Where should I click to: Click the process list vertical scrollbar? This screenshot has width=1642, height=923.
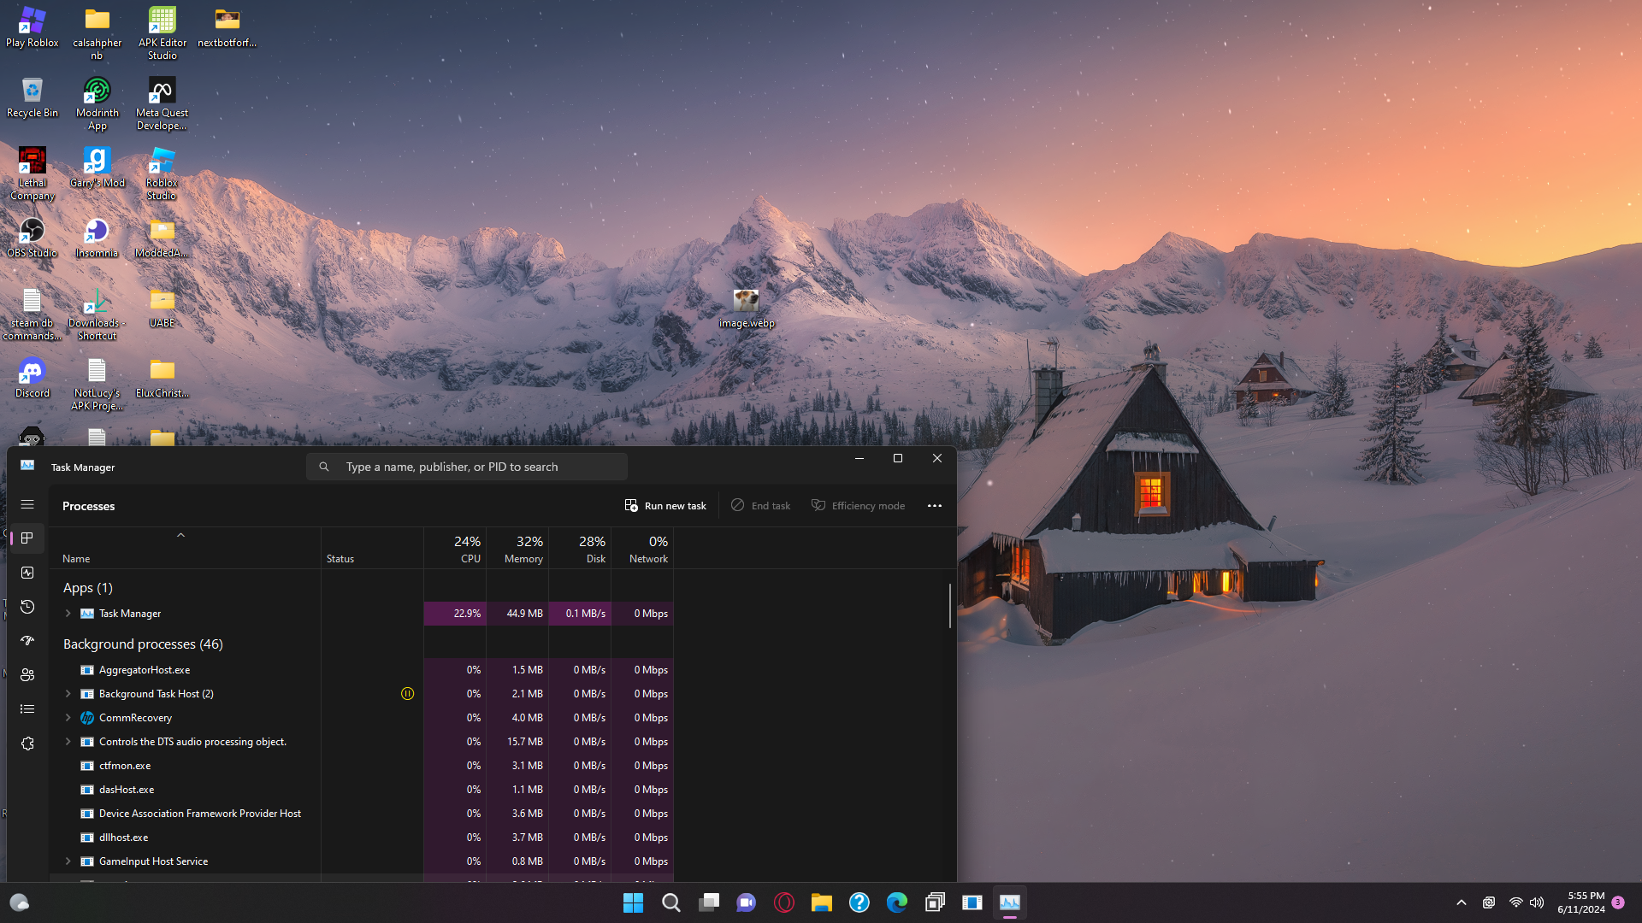(x=949, y=606)
